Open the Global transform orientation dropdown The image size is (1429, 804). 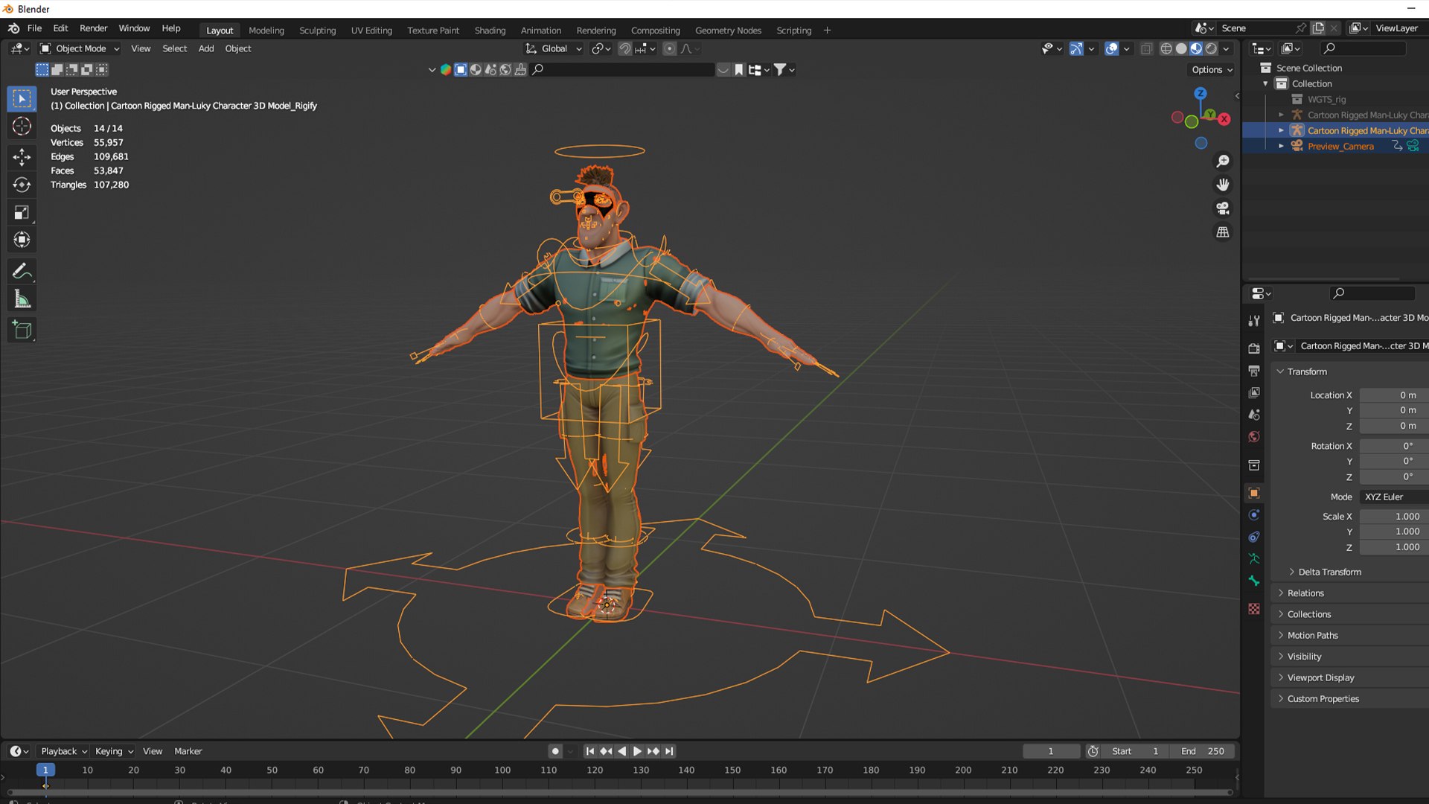click(554, 48)
